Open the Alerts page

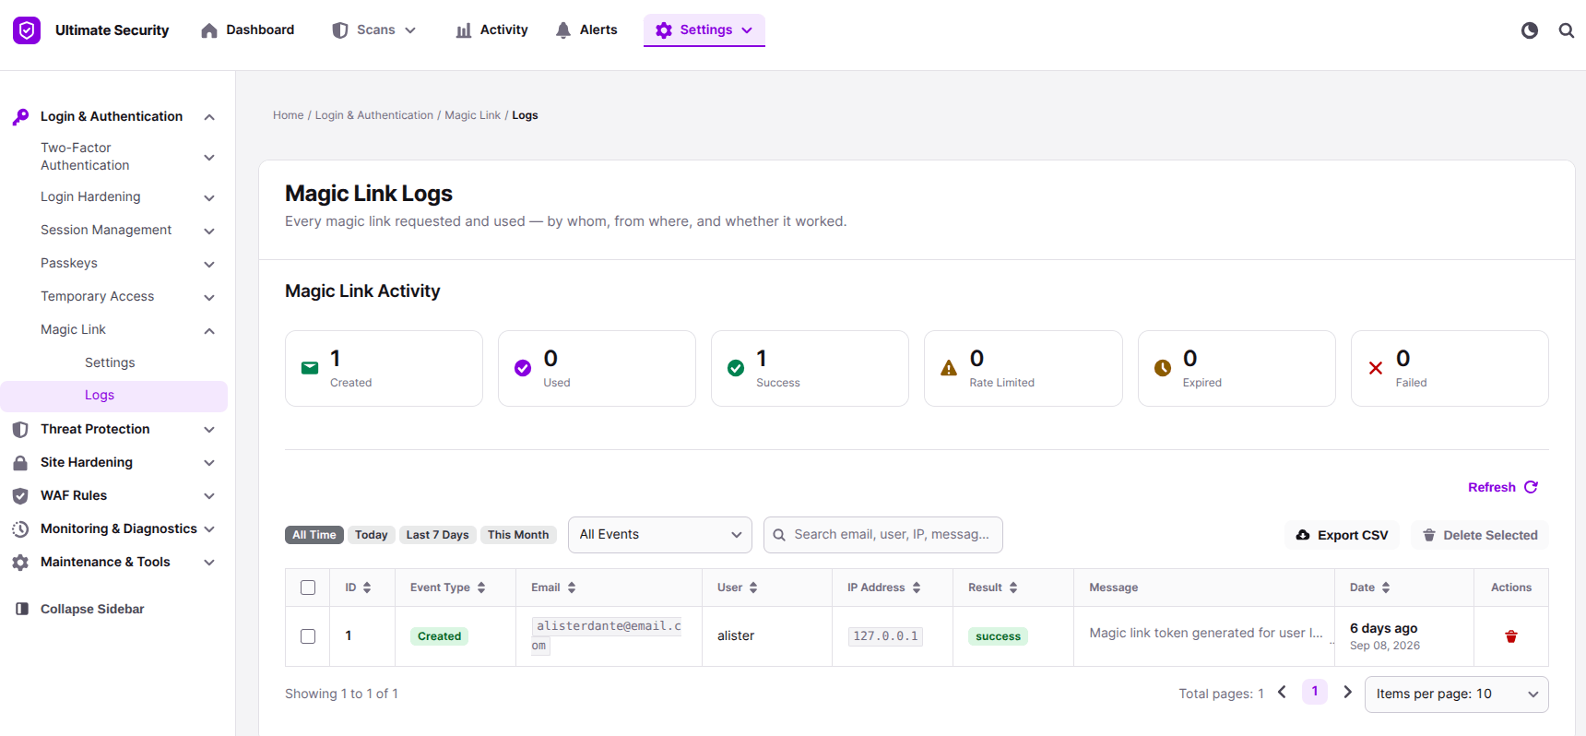(586, 30)
